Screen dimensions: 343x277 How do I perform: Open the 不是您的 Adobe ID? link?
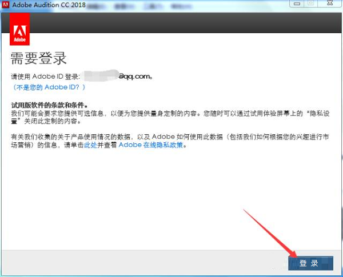tap(49, 87)
